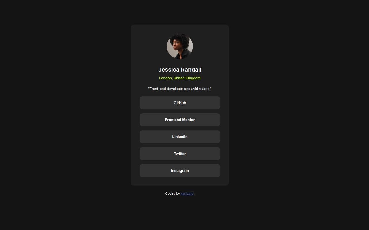Viewport: 369px width, 230px height.
Task: Click the green word London
Action: tap(166, 78)
